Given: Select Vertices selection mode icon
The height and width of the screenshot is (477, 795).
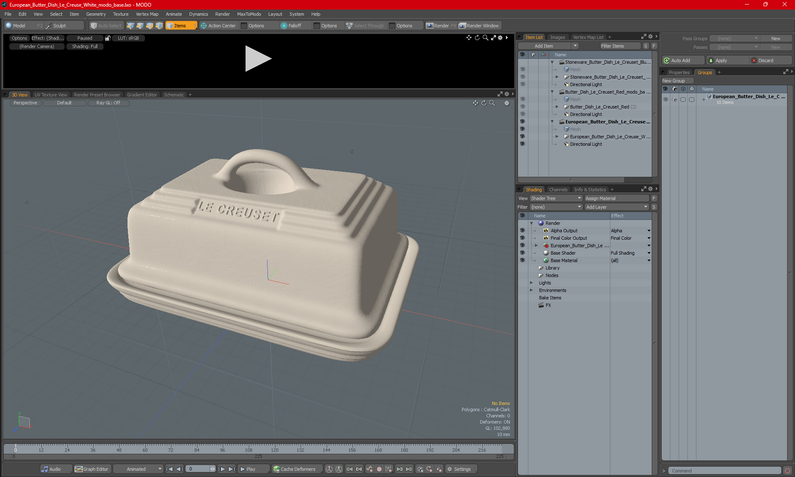Looking at the screenshot, I should (130, 26).
